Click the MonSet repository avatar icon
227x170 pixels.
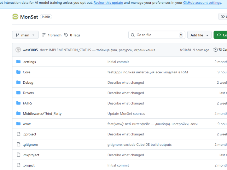[15, 17]
